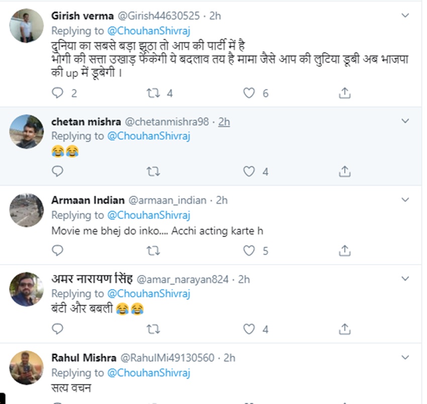The width and height of the screenshot is (427, 404).
Task: Reply to Girish verma's tweet
Action: pyautogui.click(x=58, y=93)
